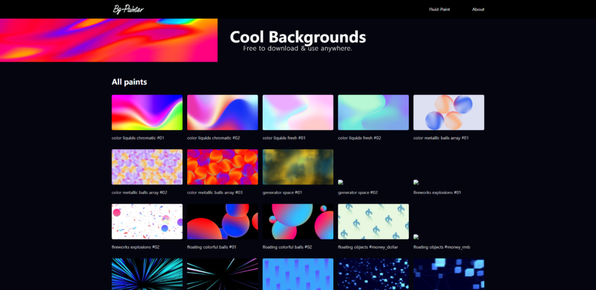596x290 pixels.
Task: Click 'color liquids fresh #01' caption
Action: pos(284,138)
